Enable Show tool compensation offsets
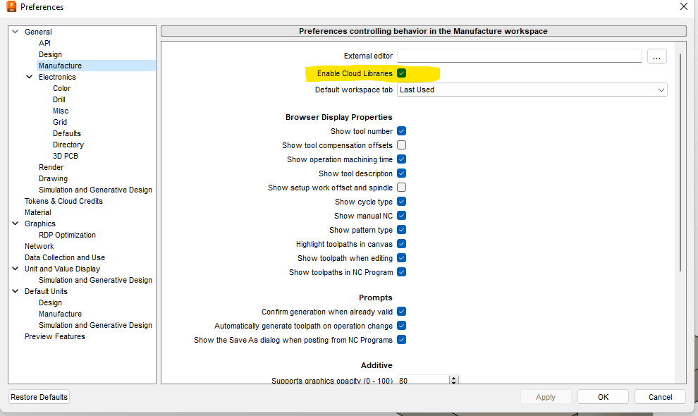The image size is (698, 416). 402,145
